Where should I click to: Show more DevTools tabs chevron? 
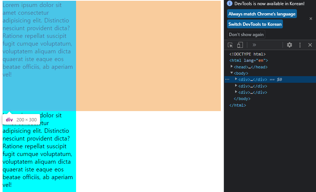[254, 45]
